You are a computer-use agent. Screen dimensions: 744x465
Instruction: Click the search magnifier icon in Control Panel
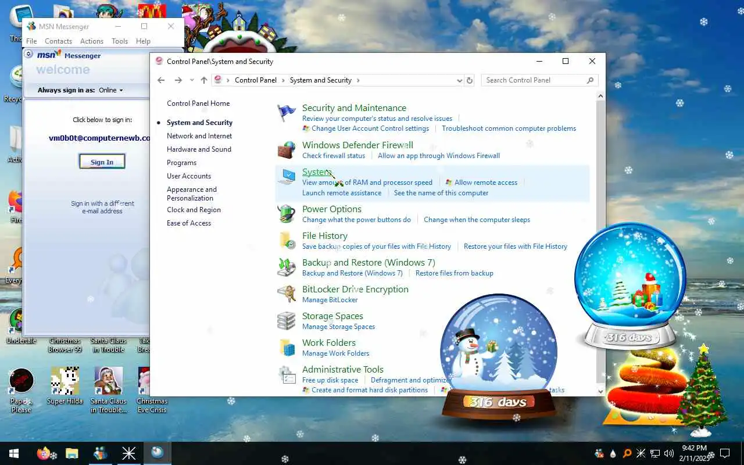click(591, 80)
